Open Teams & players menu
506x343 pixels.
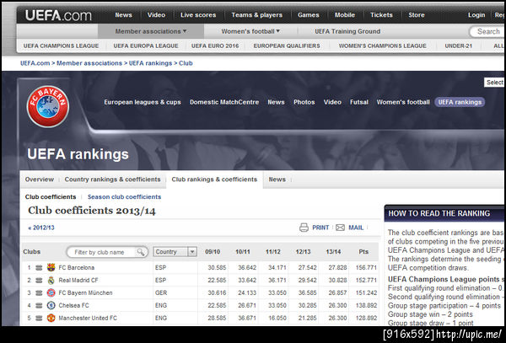257,15
